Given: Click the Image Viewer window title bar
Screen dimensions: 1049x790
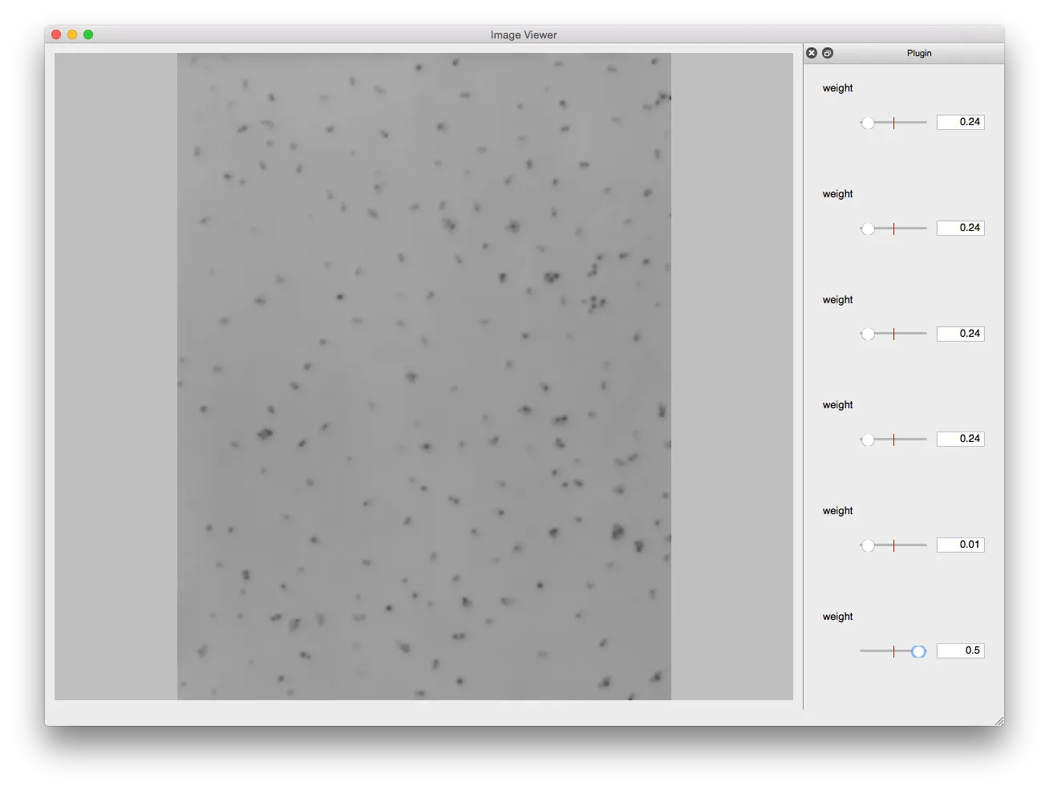Looking at the screenshot, I should tap(524, 34).
